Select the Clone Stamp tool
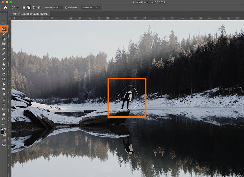Screen dimensions: 244x177 pos(4,64)
